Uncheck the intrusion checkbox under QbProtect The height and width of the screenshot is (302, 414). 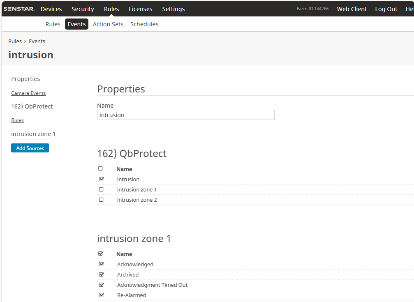click(x=101, y=179)
